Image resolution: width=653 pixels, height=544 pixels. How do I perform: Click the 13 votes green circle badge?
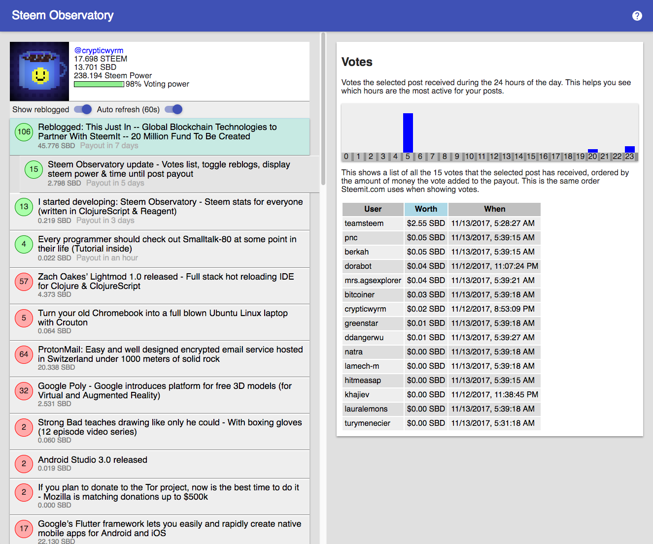24,207
